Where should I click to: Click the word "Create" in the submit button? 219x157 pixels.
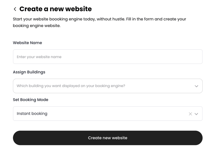95,138
